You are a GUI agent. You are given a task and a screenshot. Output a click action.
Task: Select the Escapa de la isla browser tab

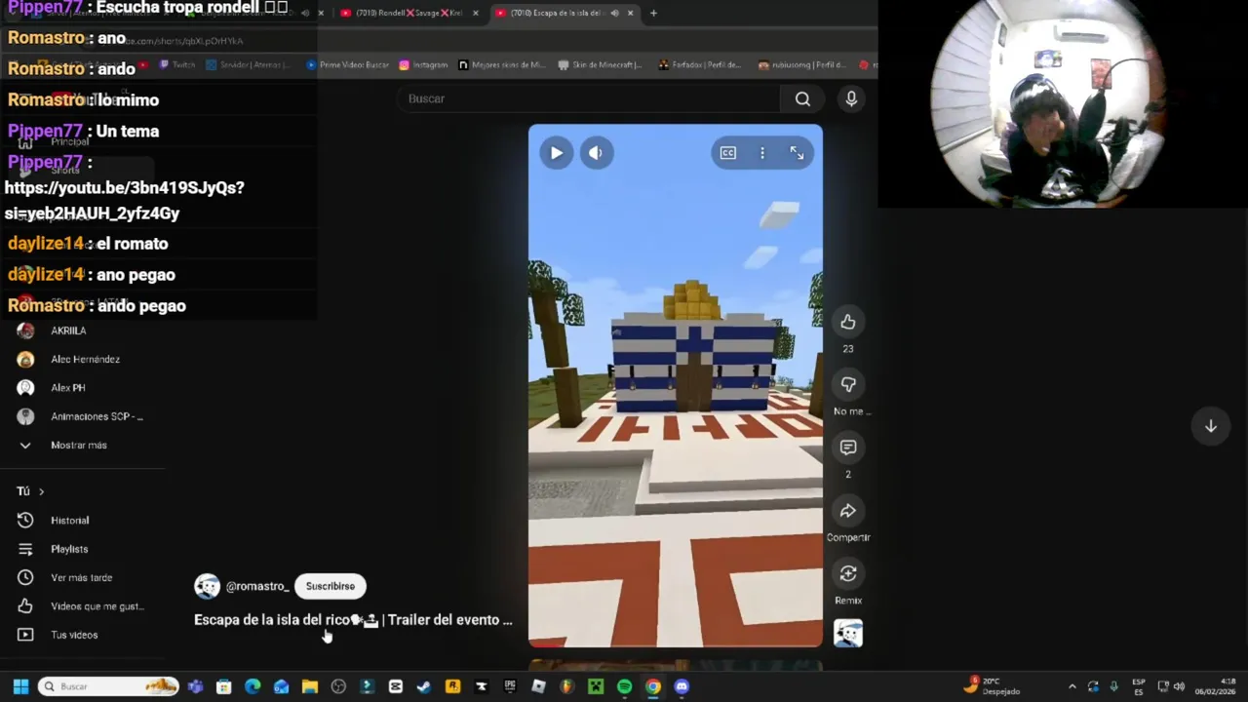point(556,13)
